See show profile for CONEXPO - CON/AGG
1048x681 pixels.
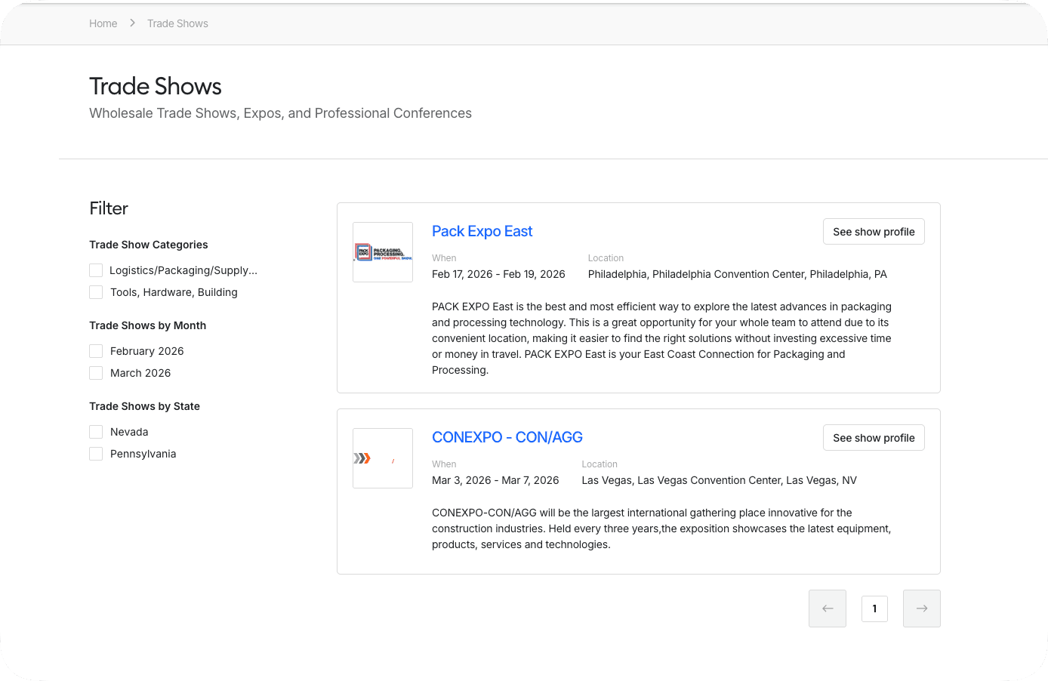(874, 438)
